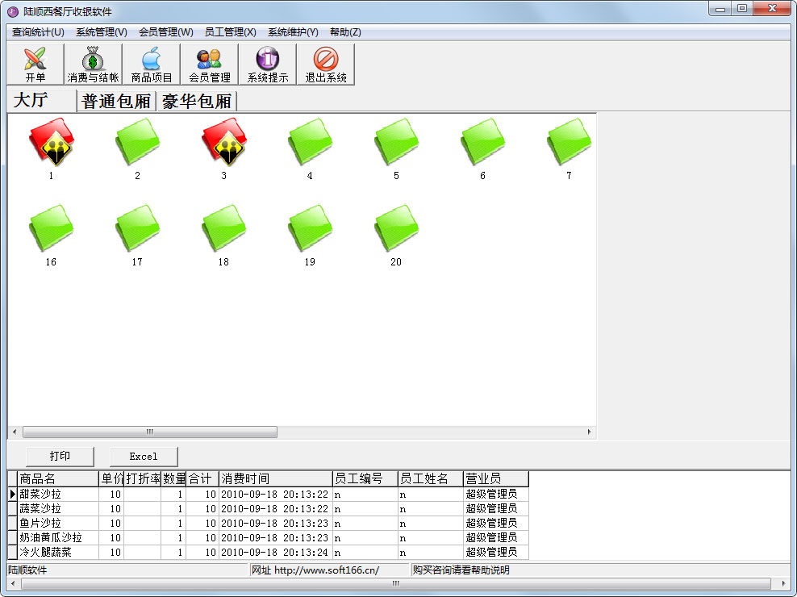Viewport: 797px width, 597px height.
Task: Select green table 18
Action: tap(224, 229)
